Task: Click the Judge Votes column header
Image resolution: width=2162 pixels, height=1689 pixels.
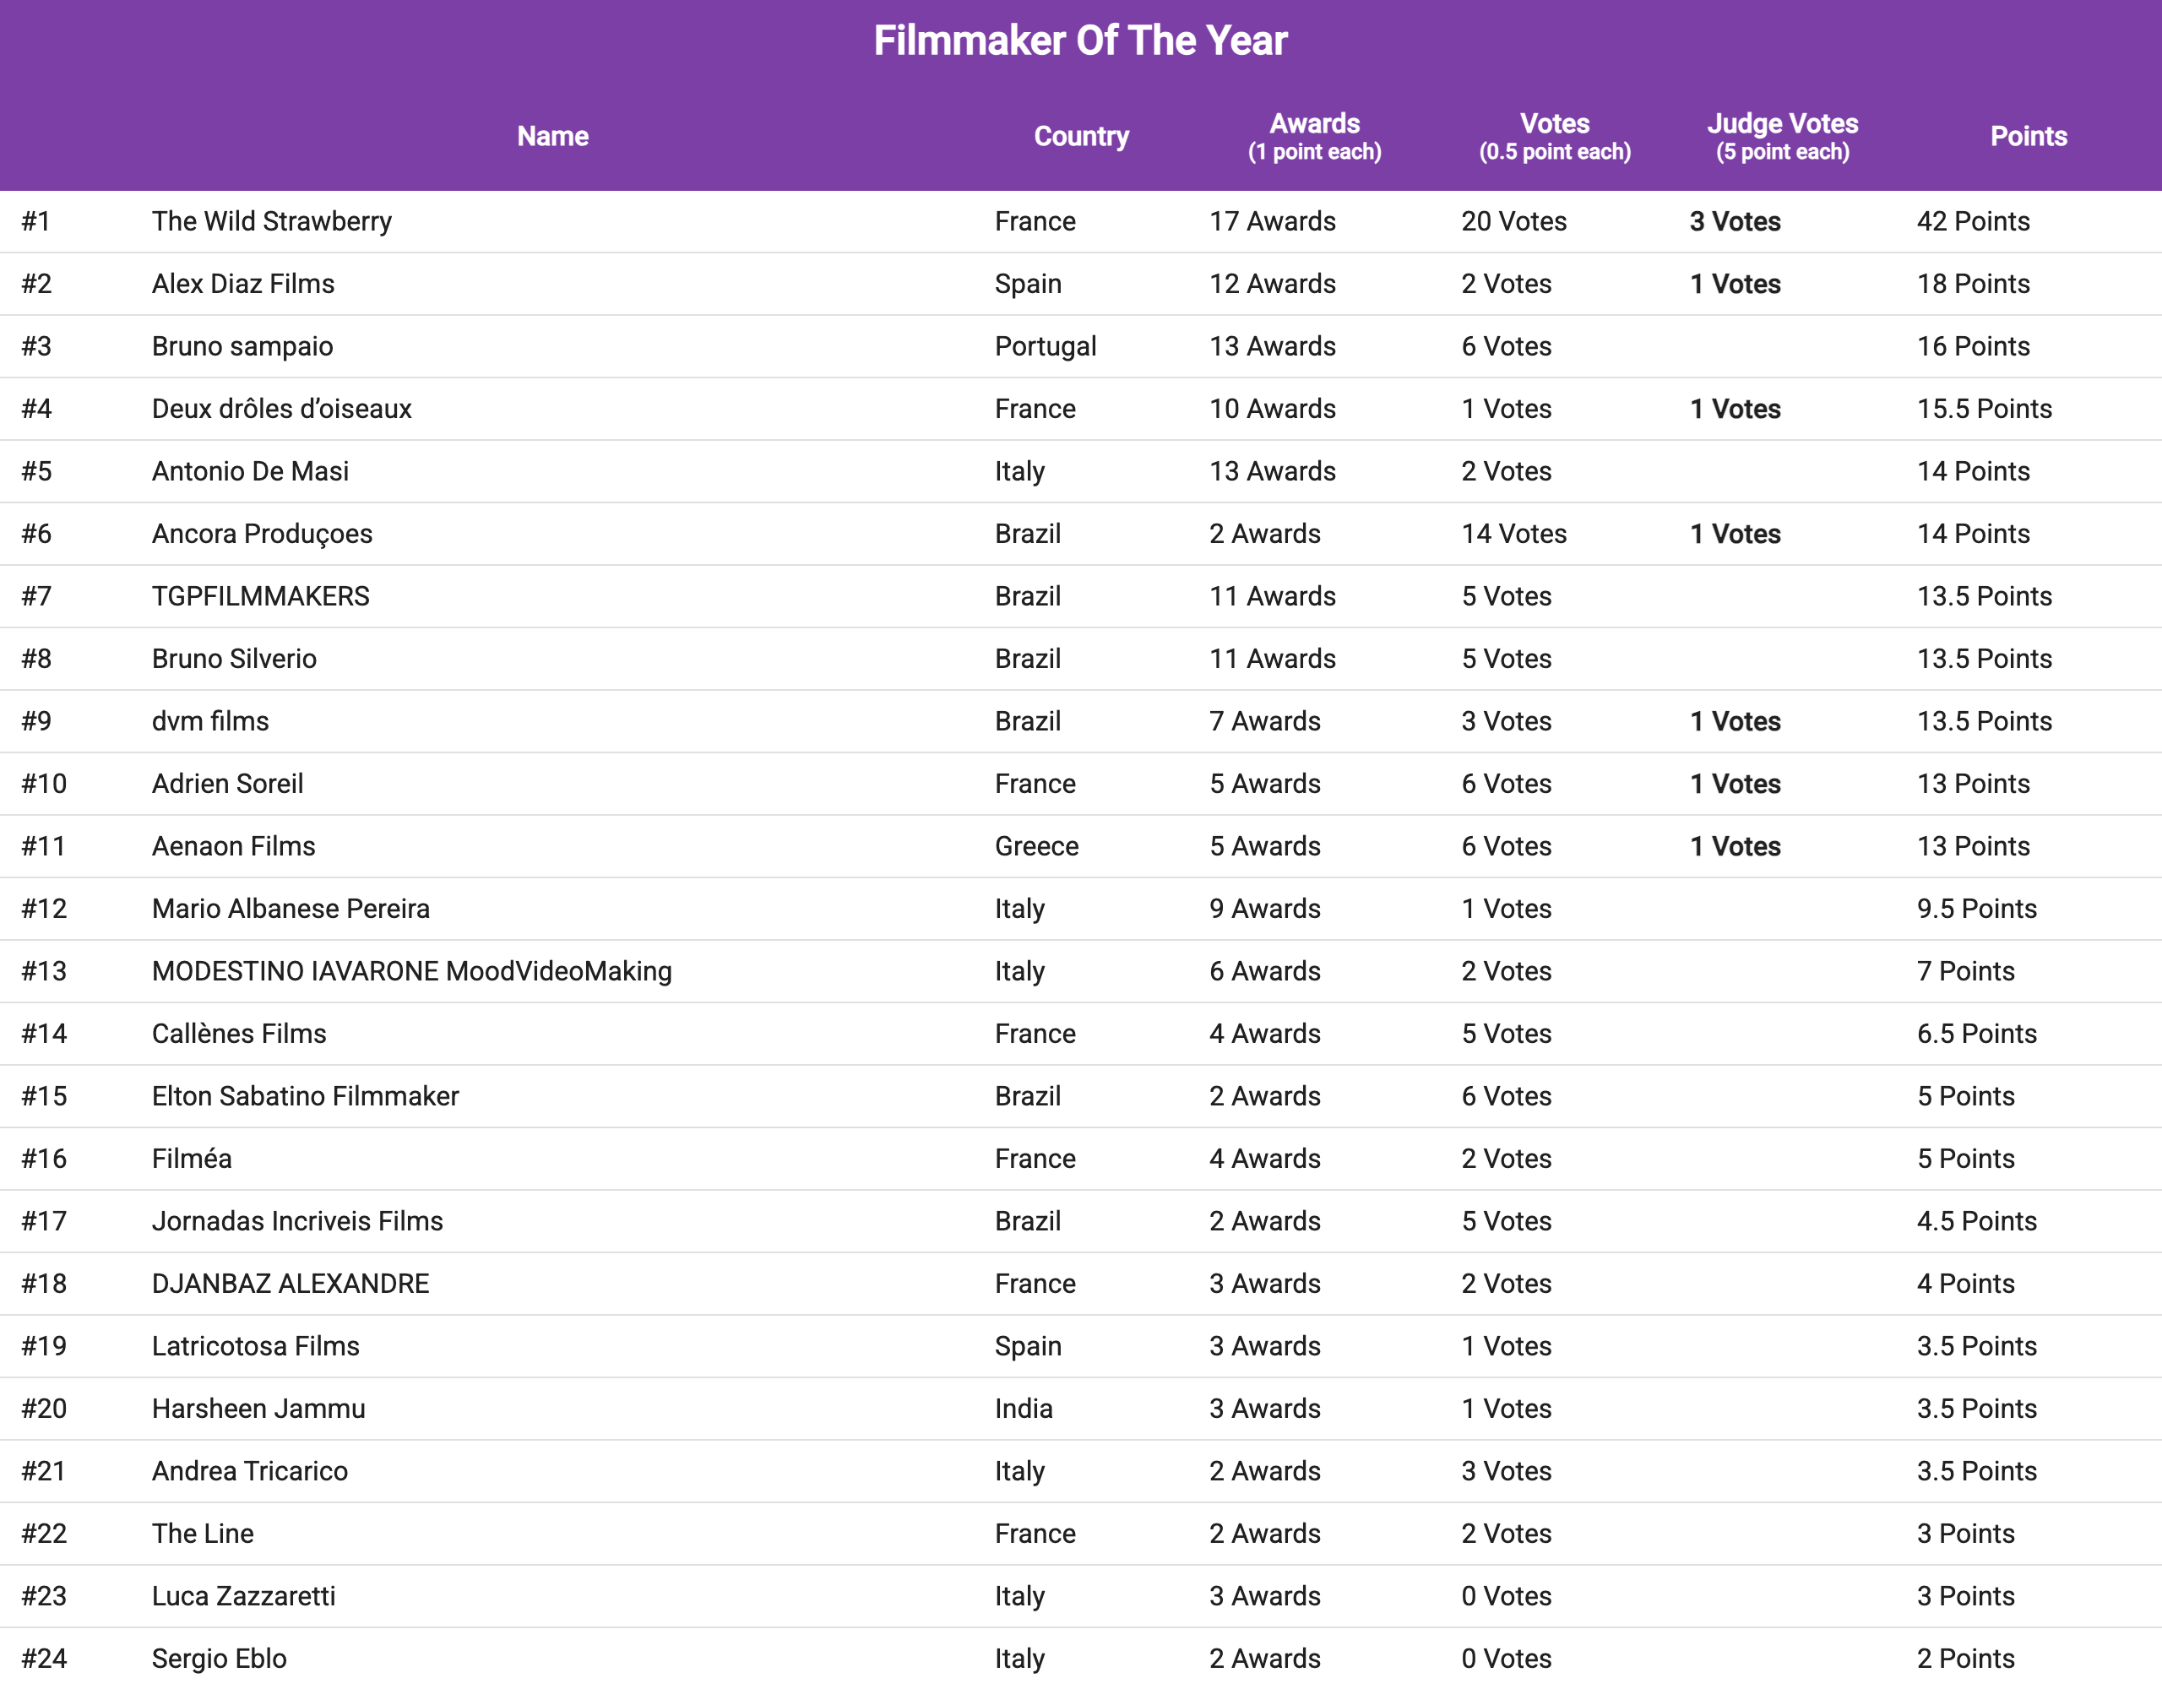Action: [x=1782, y=137]
